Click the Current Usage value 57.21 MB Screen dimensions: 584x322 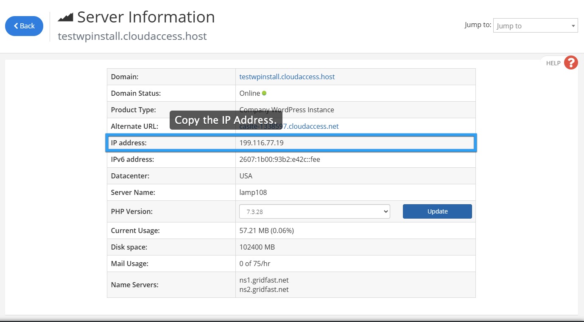266,230
